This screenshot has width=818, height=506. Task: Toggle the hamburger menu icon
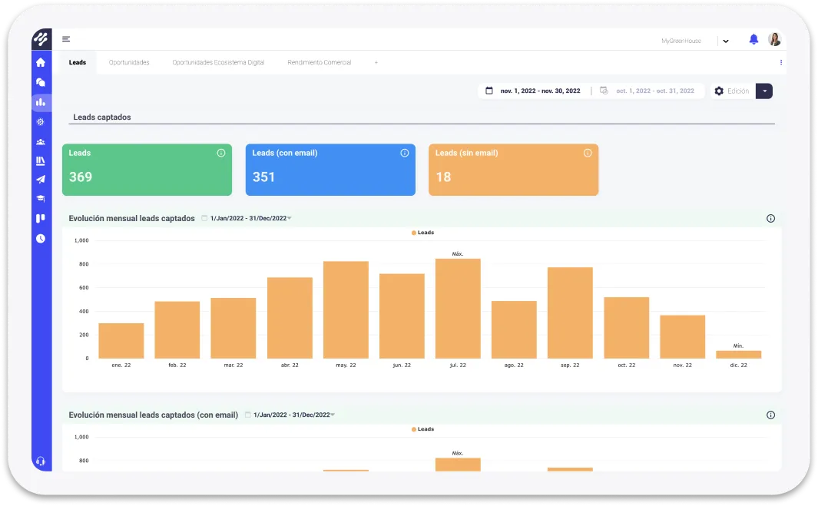66,39
